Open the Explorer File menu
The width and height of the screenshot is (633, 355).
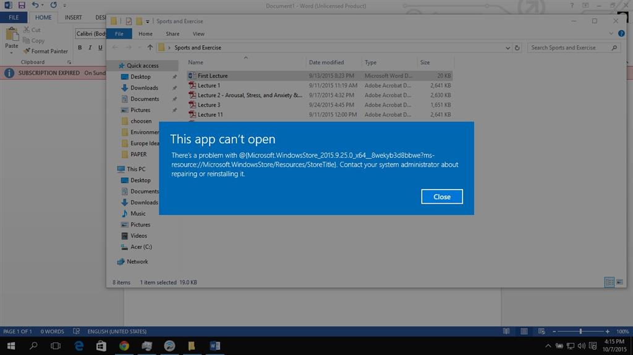pyautogui.click(x=119, y=34)
